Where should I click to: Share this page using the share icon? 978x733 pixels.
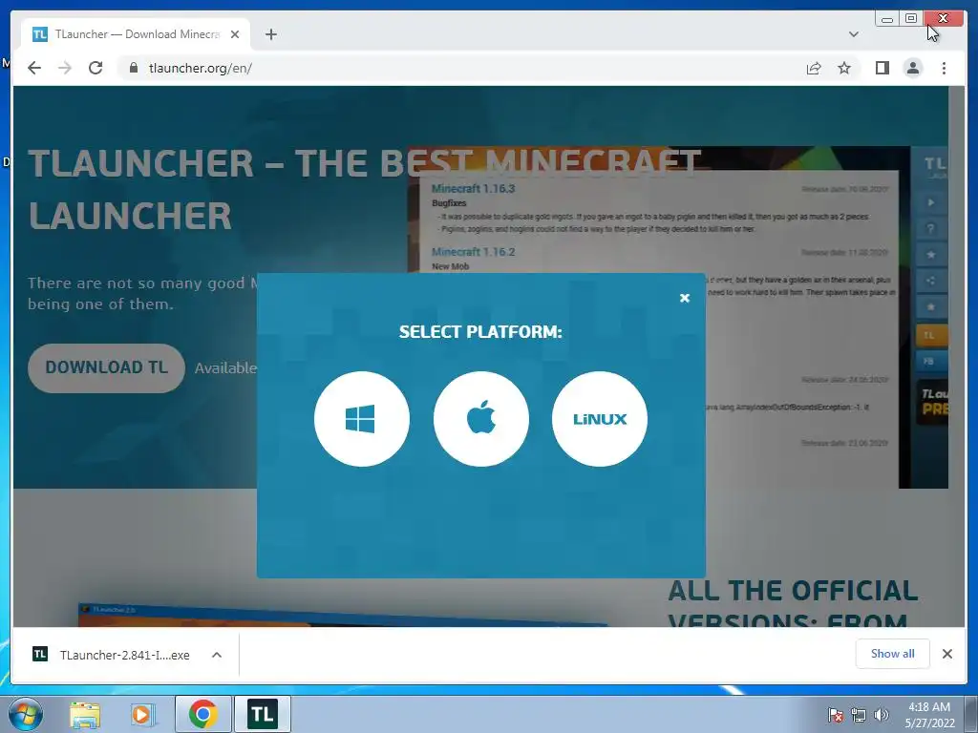point(814,68)
